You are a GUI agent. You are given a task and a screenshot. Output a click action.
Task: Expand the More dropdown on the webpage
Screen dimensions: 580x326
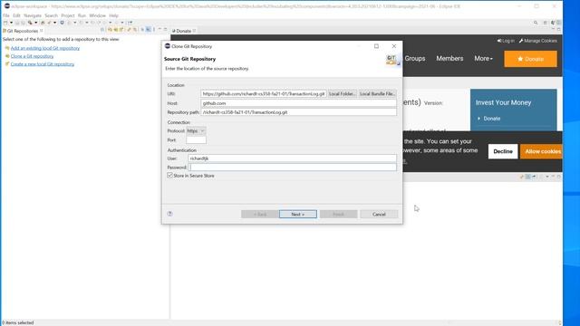coord(483,58)
